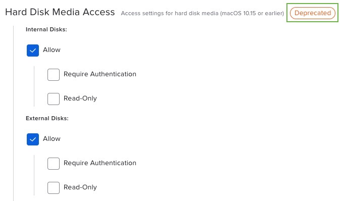Screen dimensions: 342x201
Task: Click the long vertical section line at left edge
Action: pyautogui.click(x=13, y=113)
